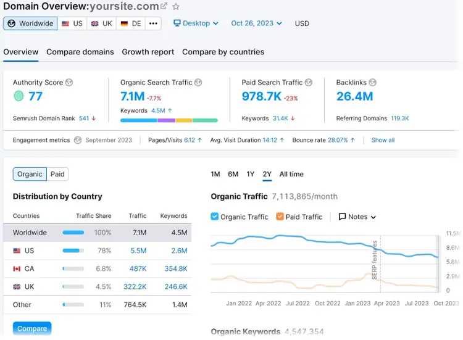The image size is (463, 340).
Task: Open UK traffic 322.2K link
Action: point(135,286)
